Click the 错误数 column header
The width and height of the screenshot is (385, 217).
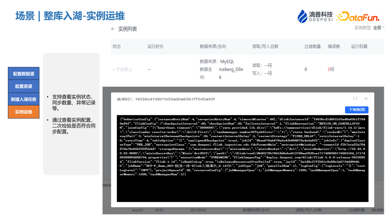334,46
